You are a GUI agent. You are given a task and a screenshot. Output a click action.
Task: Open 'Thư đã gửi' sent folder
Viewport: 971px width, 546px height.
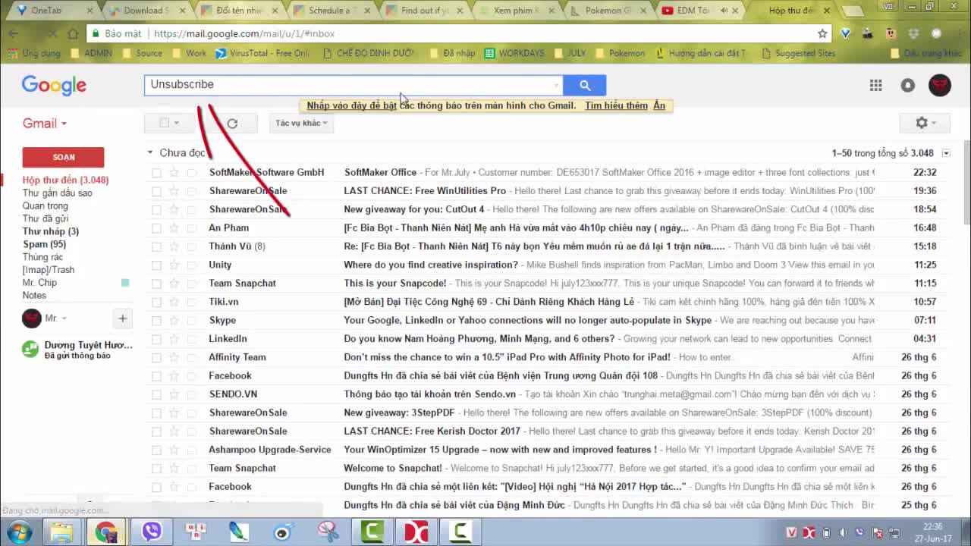[x=46, y=218]
